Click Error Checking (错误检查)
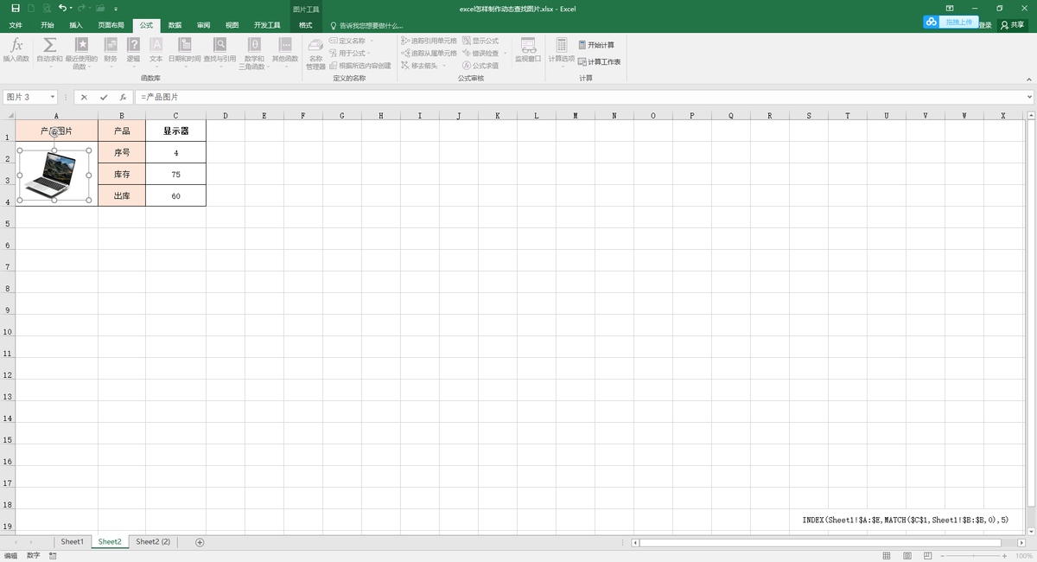This screenshot has height=562, width=1037. (480, 53)
